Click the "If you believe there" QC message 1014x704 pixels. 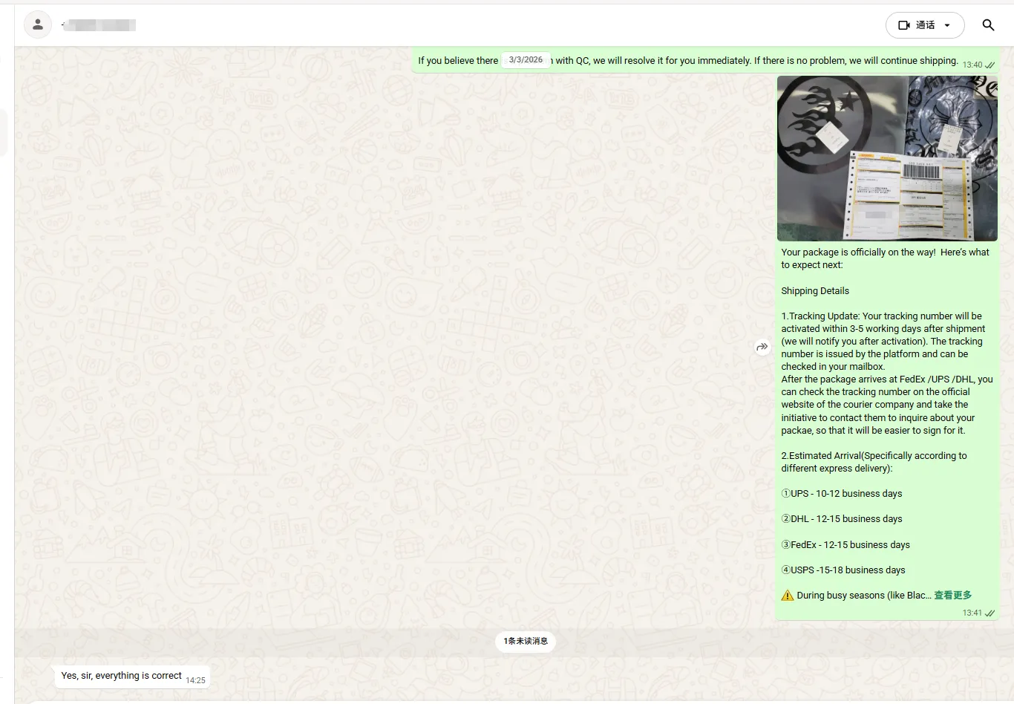pos(457,61)
